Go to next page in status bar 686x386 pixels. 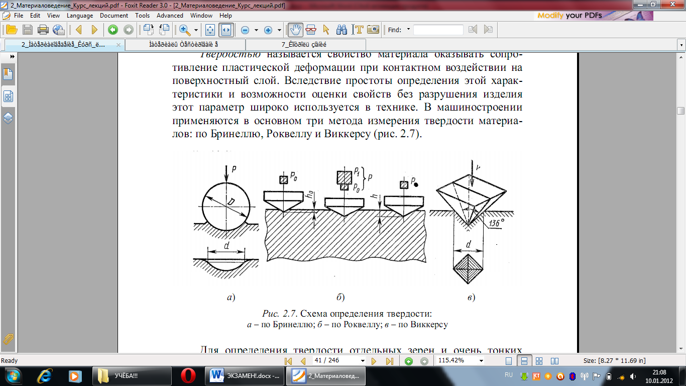coord(374,361)
